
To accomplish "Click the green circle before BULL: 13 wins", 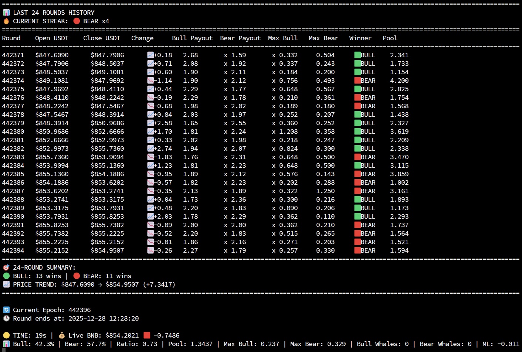I will click(x=6, y=276).
